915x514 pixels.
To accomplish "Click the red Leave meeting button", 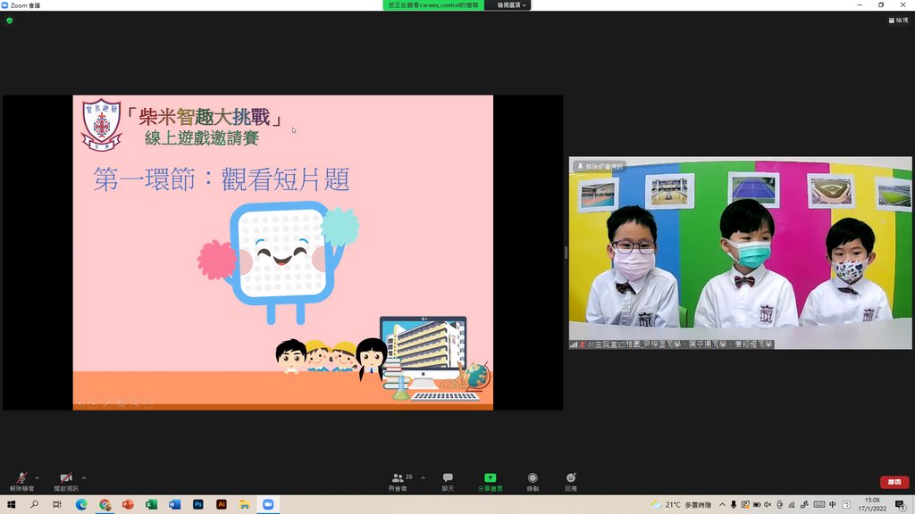I will 894,482.
